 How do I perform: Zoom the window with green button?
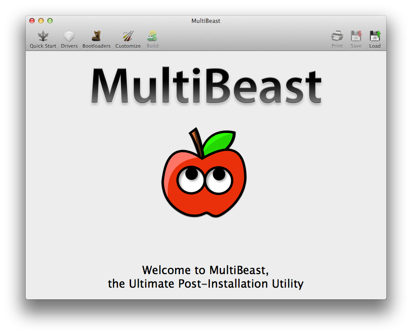(50, 21)
